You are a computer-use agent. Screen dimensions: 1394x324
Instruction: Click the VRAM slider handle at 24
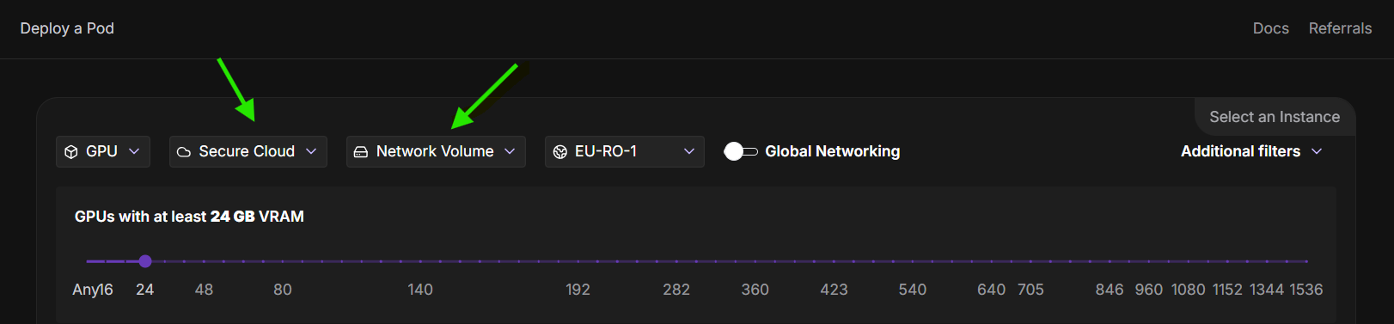click(145, 261)
